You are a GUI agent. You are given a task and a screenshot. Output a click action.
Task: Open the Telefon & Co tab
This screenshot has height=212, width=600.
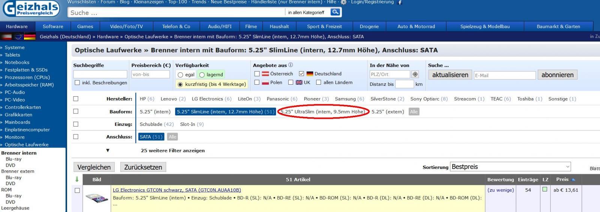[176, 26]
